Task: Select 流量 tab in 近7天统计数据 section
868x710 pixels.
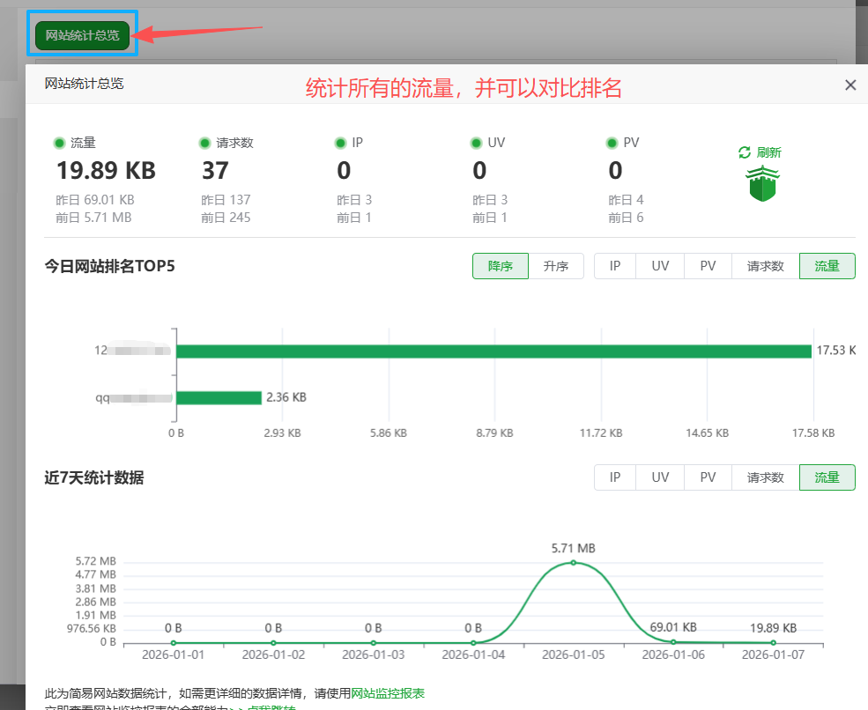Action: (x=827, y=477)
